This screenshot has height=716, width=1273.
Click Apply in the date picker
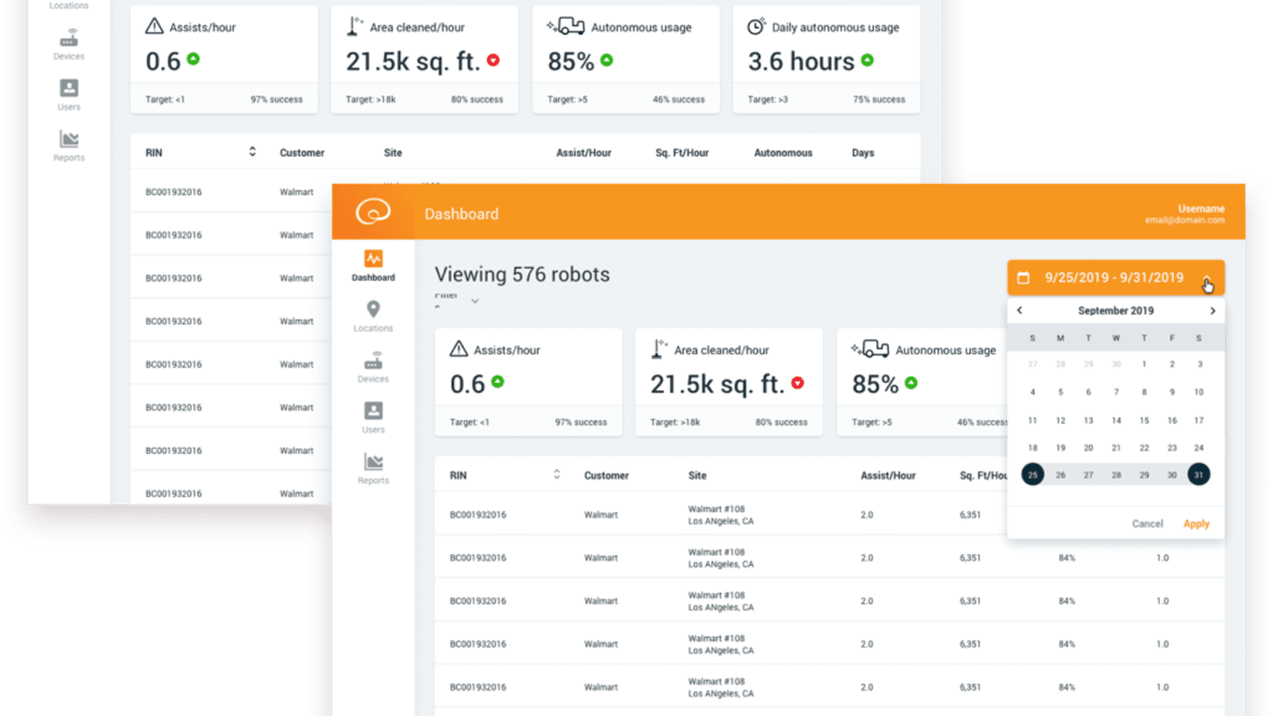(1196, 524)
